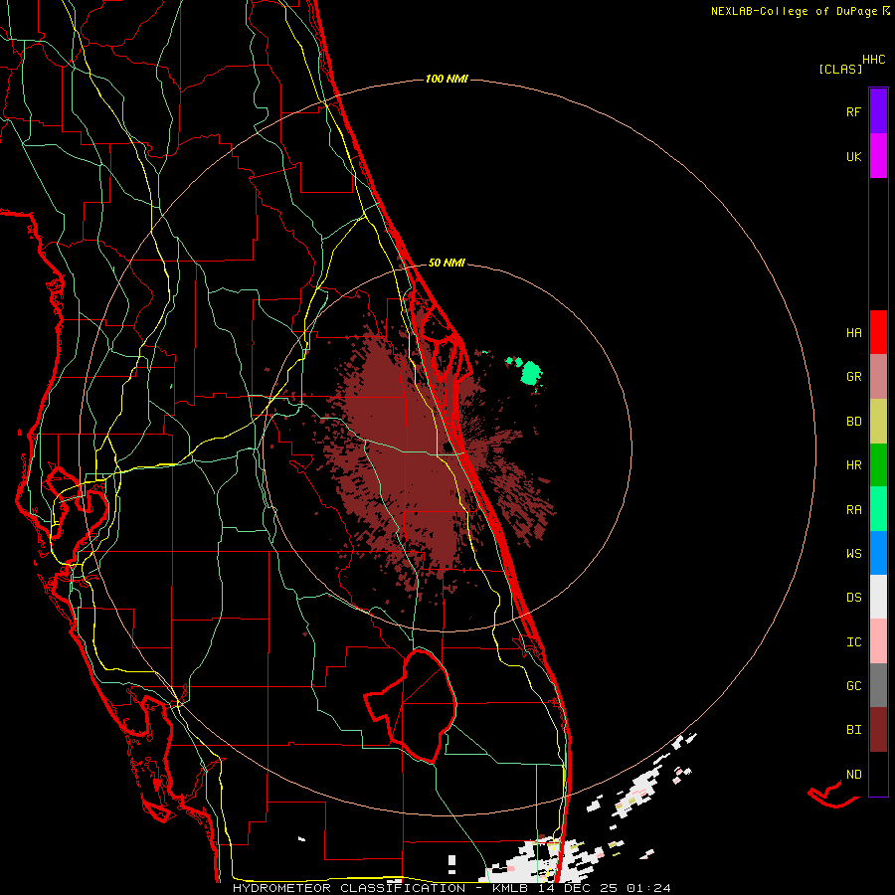Click the HA legend label
This screenshot has height=895, width=895.
pos(853,333)
